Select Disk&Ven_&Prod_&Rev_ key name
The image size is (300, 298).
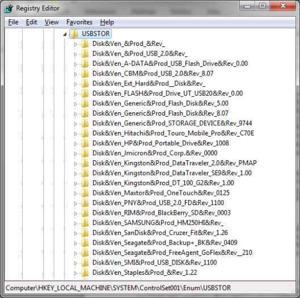click(129, 44)
